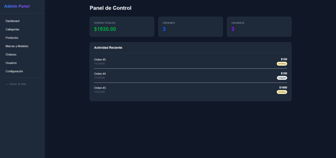Go to Categorías in the sidebar
Screen dimensions: 336x158
(12, 29)
